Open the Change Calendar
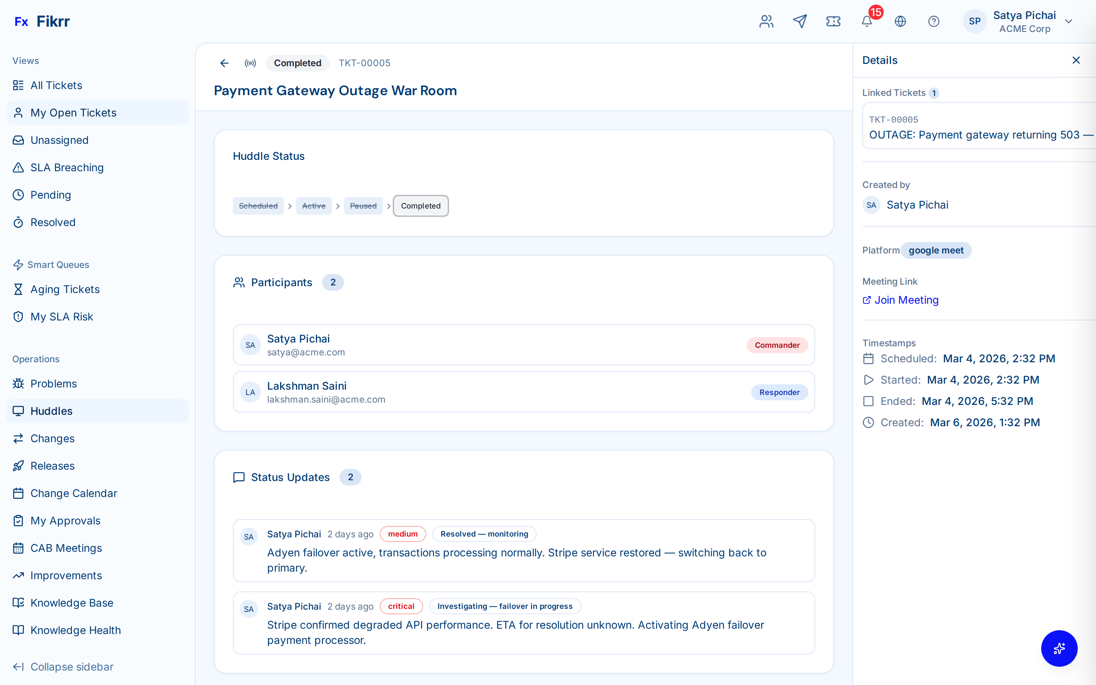This screenshot has width=1096, height=685. (x=73, y=493)
